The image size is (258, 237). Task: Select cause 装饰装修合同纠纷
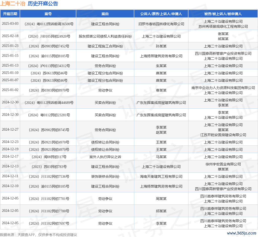(105, 177)
